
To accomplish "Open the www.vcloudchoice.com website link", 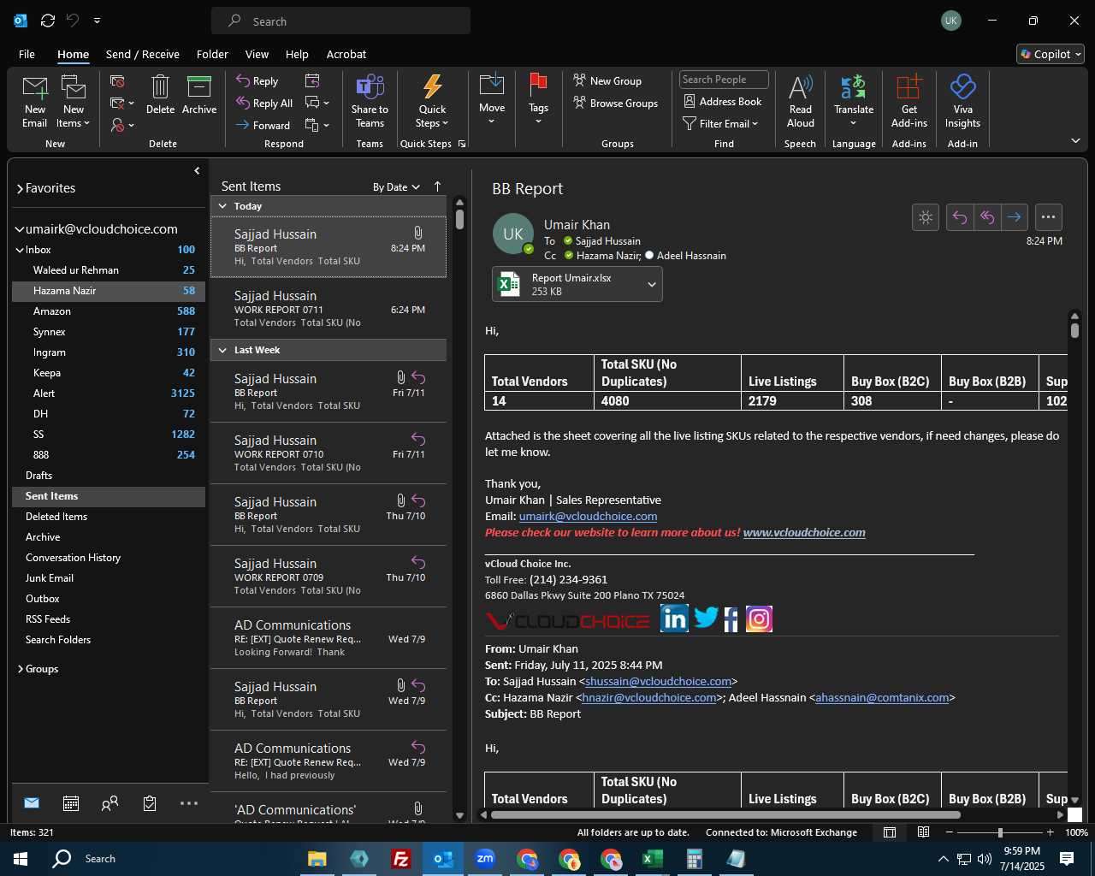I will 804,532.
